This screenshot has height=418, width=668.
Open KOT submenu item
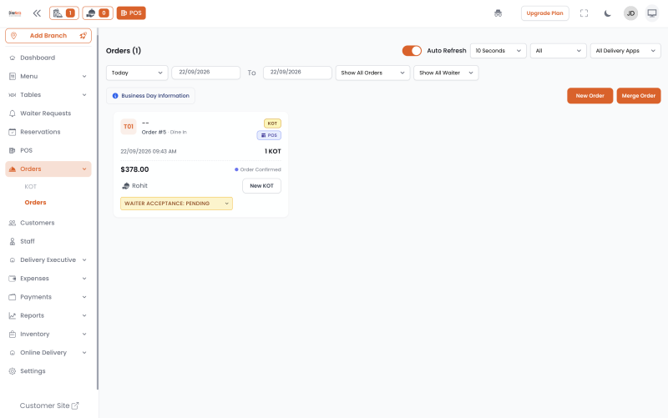tap(30, 187)
